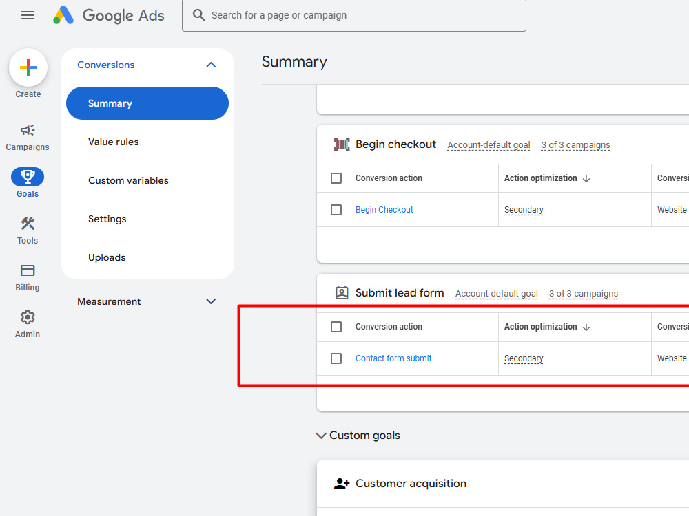The width and height of the screenshot is (689, 516).
Task: Check the Contact form submit checkbox
Action: coord(336,358)
